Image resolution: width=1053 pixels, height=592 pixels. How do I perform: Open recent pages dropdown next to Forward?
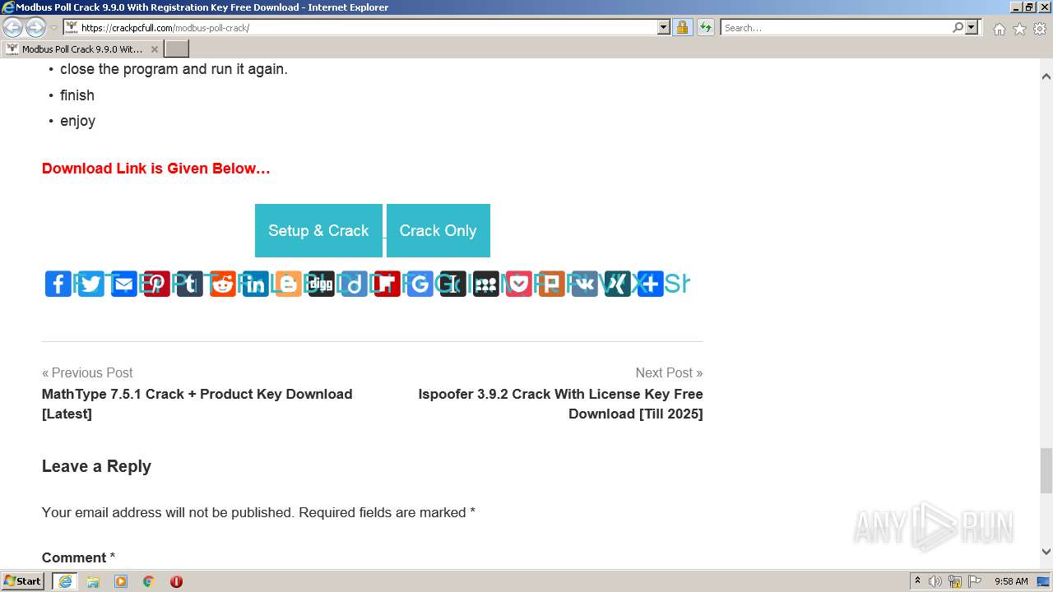[x=53, y=27]
